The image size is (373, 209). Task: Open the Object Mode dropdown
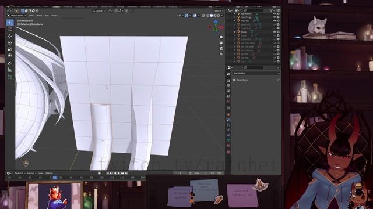tap(17, 16)
